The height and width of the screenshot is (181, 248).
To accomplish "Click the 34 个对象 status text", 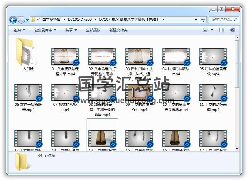I will click(46, 156).
